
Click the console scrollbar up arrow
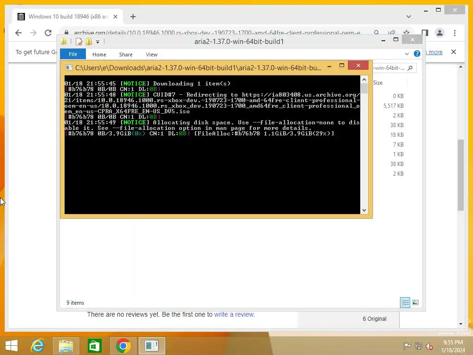[364, 80]
